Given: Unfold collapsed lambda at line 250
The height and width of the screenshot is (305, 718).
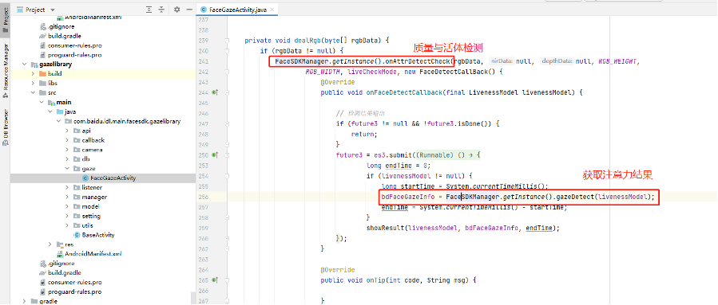Looking at the screenshot, I should pos(227,154).
